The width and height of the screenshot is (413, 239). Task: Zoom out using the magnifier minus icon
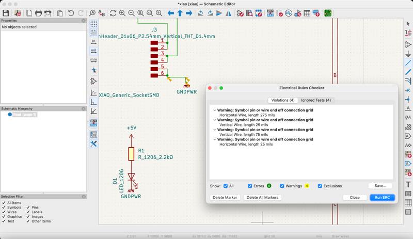click(131, 13)
